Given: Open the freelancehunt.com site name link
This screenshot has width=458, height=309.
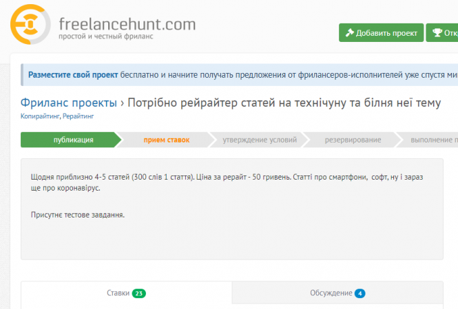Looking at the screenshot, I should (x=127, y=24).
